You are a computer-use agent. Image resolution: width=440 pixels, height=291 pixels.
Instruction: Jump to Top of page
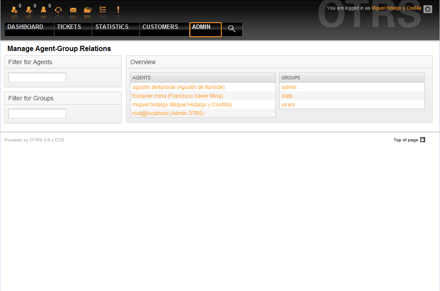click(x=409, y=140)
